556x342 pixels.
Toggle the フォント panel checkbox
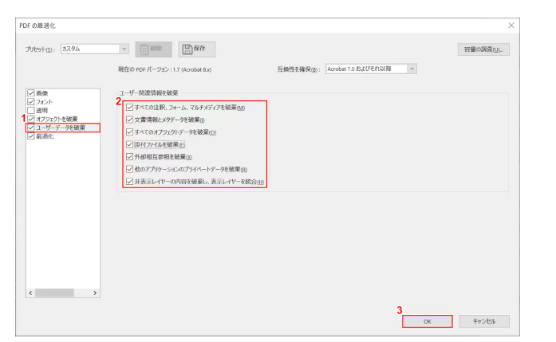coord(31,102)
